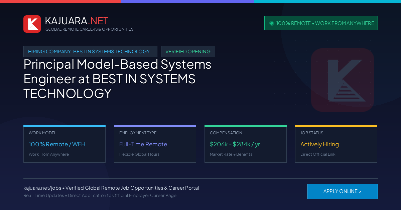Click the $206k - $284k / yr salary
This screenshot has height=210, width=401.
point(235,144)
